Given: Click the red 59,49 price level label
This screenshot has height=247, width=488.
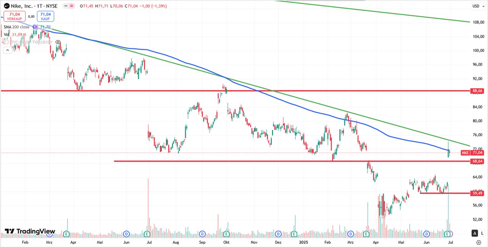Looking at the screenshot, I should [477, 193].
